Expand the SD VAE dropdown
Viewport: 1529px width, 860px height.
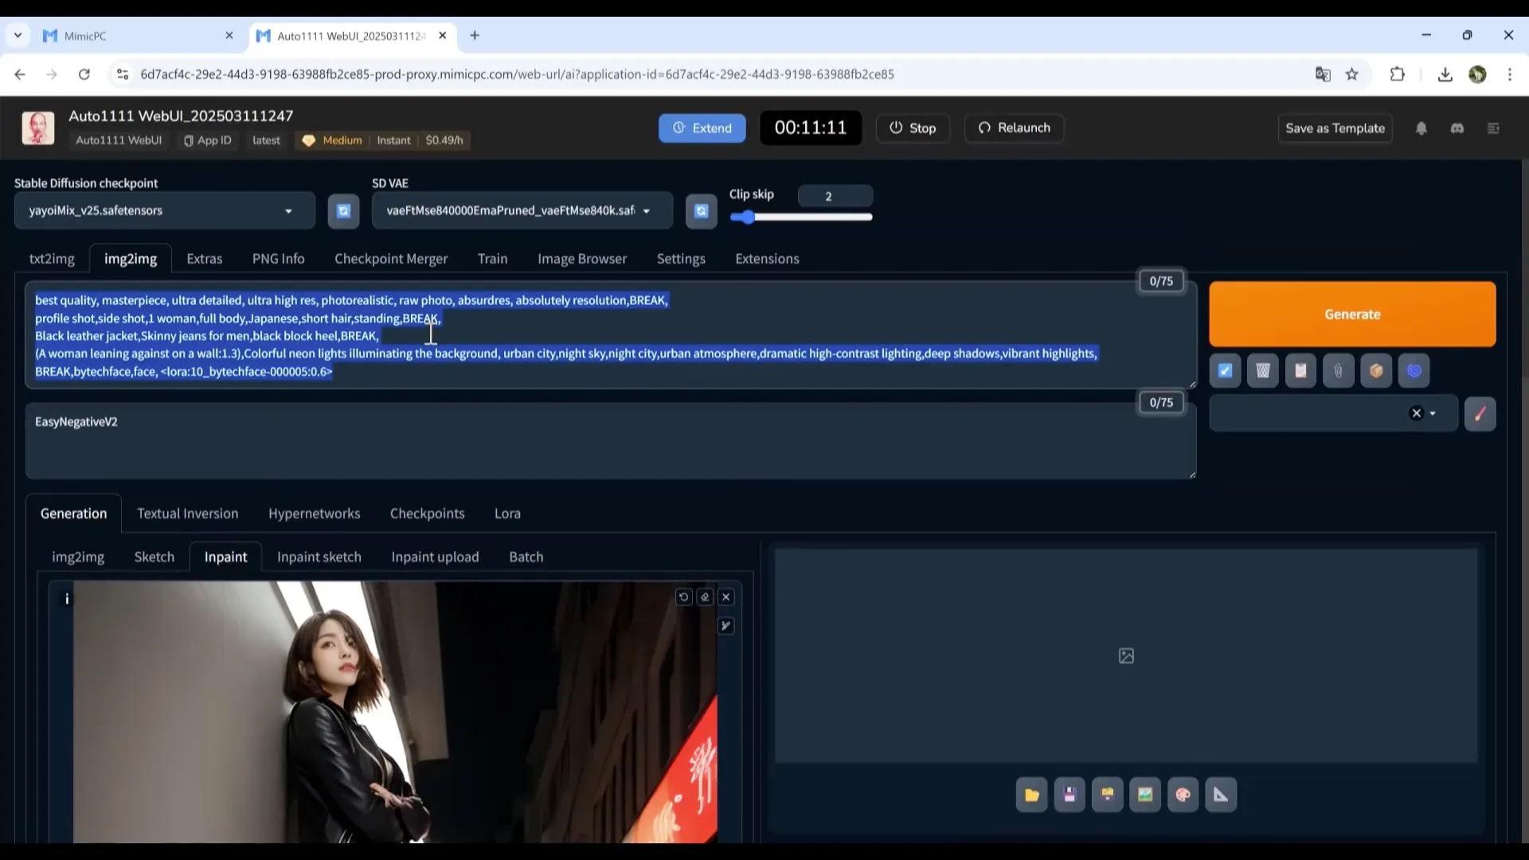pos(646,211)
